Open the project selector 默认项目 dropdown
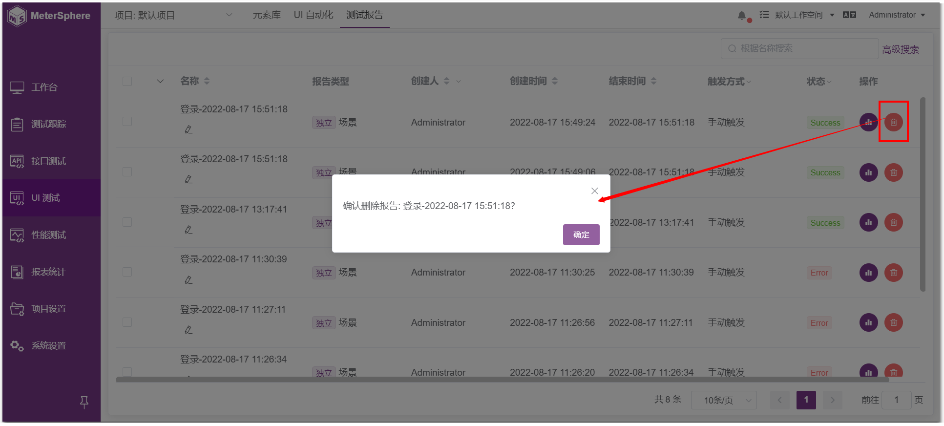 (x=173, y=15)
